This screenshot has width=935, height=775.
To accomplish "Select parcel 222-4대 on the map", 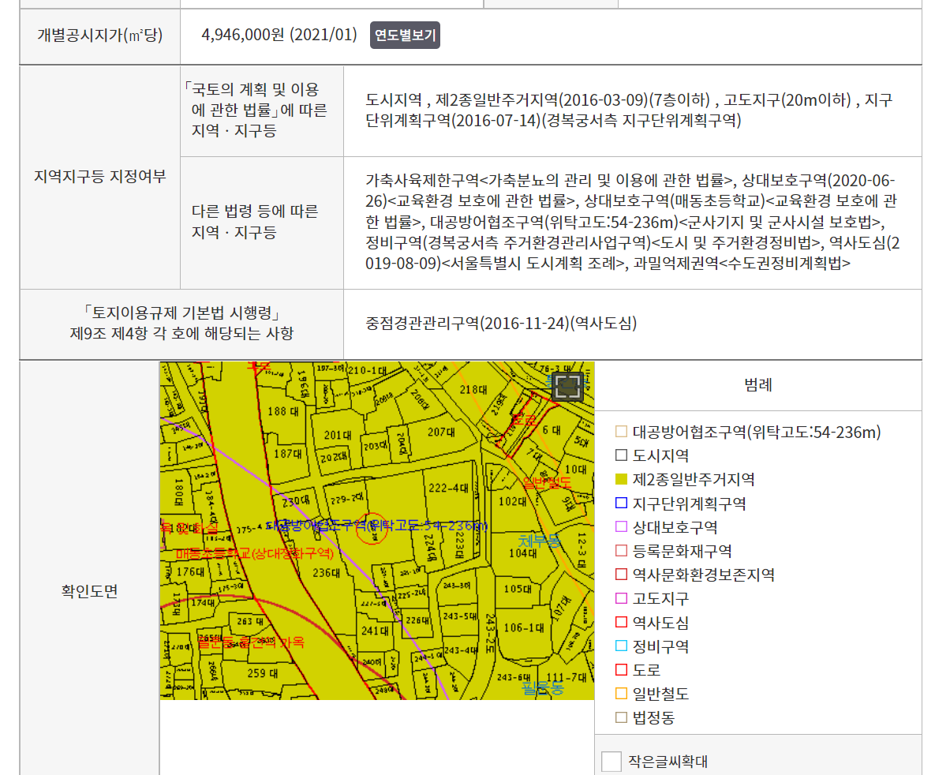I will pos(448,488).
